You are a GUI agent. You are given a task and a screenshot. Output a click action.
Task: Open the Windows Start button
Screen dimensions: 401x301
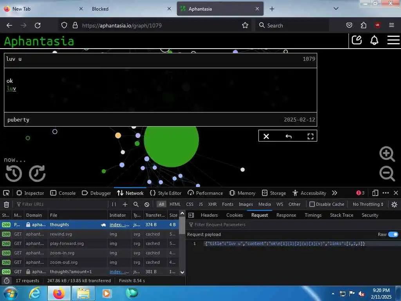[x=10, y=294]
